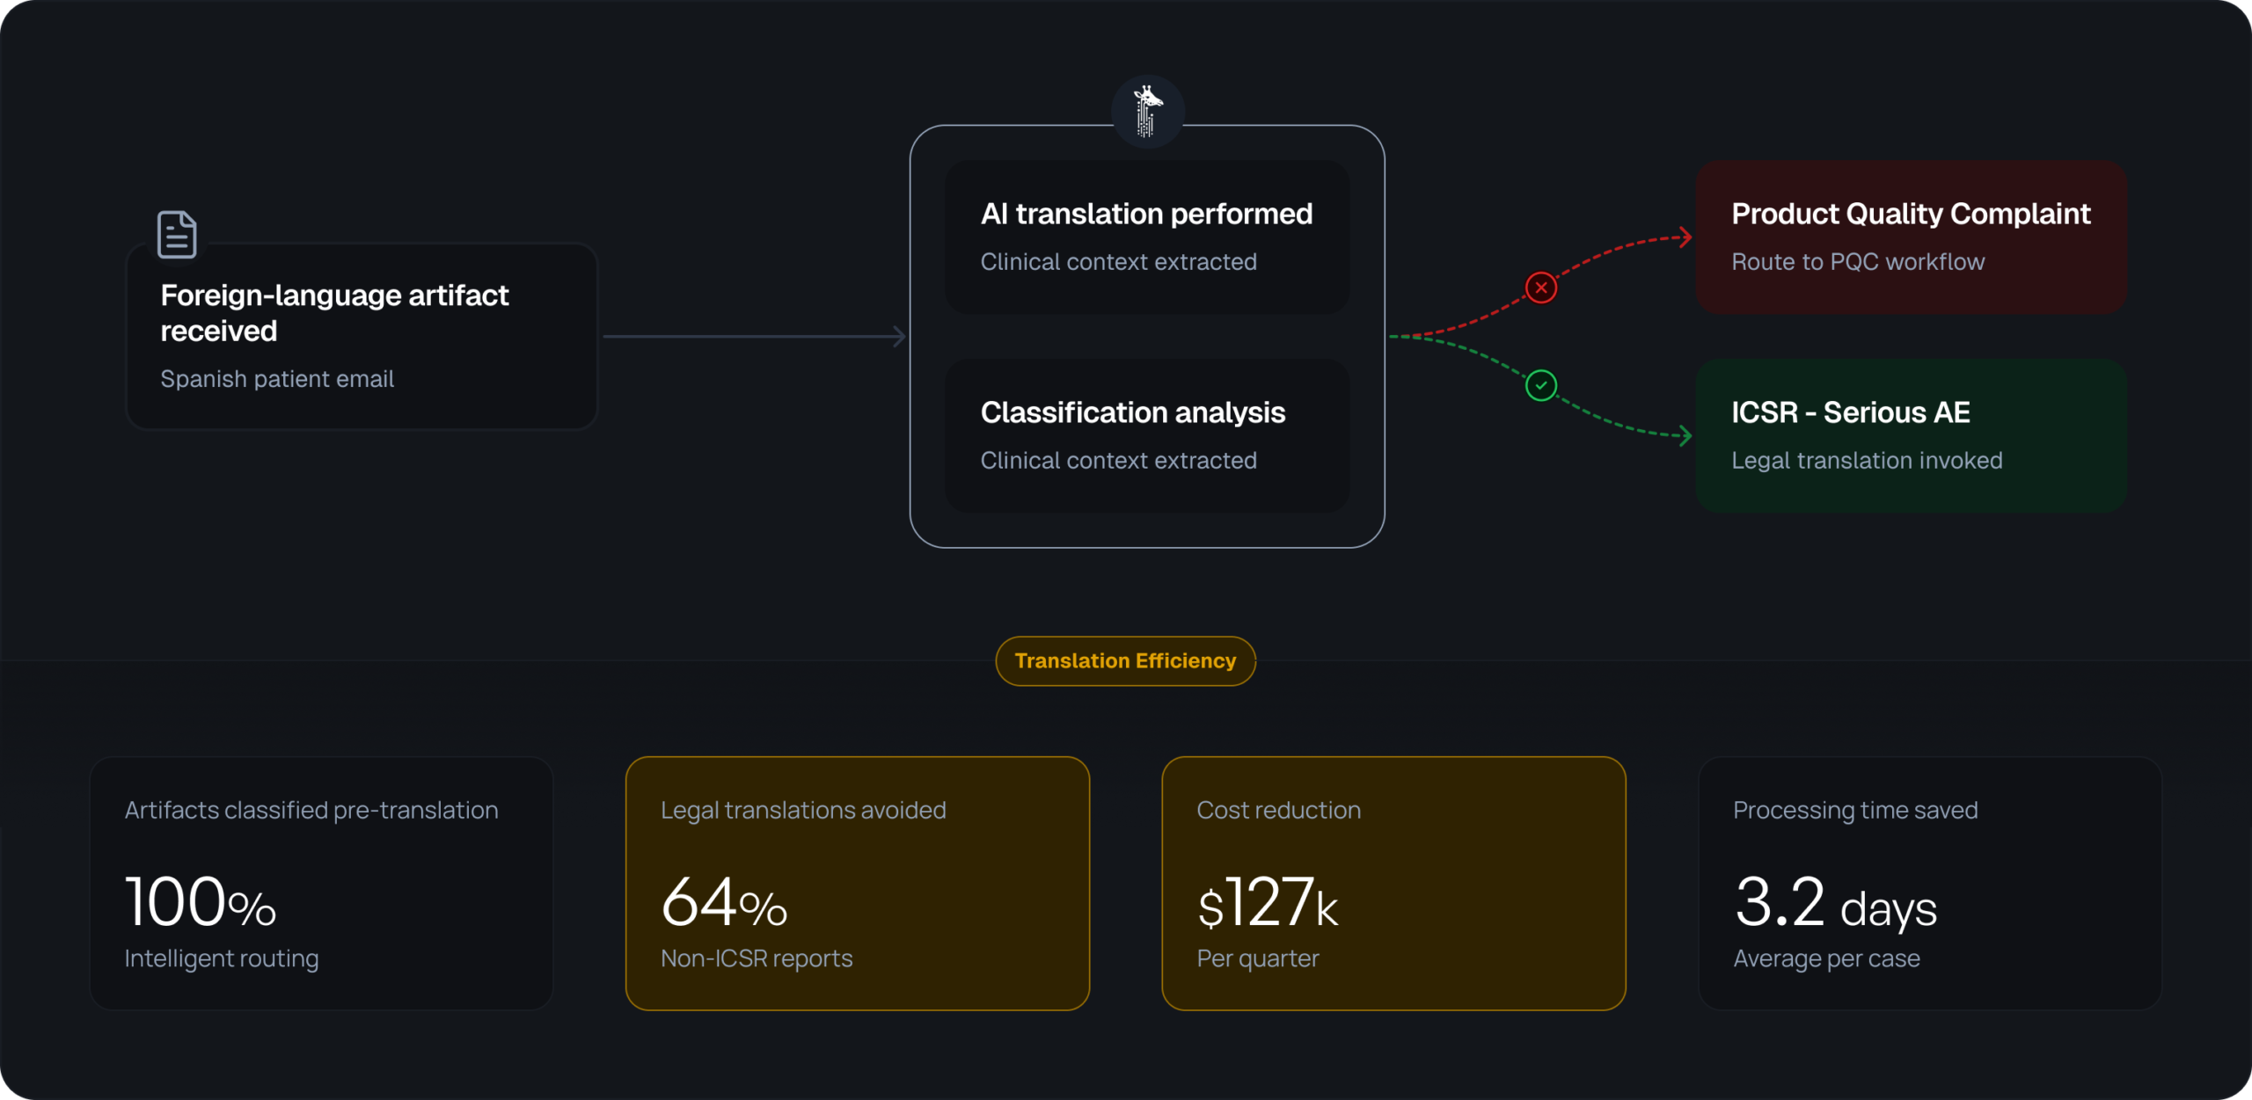This screenshot has width=2252, height=1100.
Task: Select the AI translation performed step
Action: pyautogui.click(x=1147, y=237)
